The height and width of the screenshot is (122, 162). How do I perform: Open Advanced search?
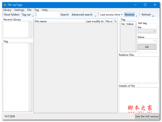pyautogui.click(x=82, y=15)
